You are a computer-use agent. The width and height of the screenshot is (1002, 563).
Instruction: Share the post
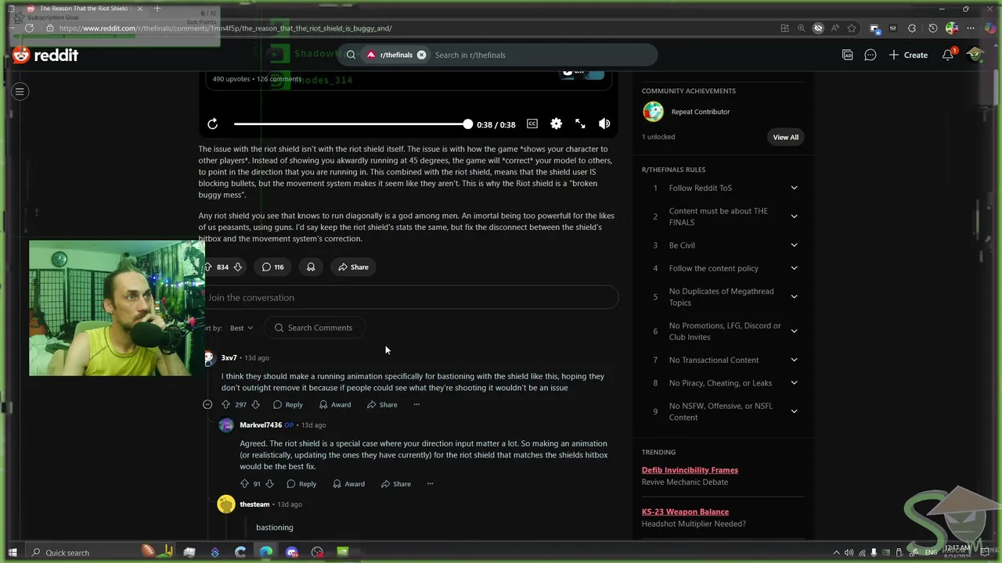pos(354,267)
